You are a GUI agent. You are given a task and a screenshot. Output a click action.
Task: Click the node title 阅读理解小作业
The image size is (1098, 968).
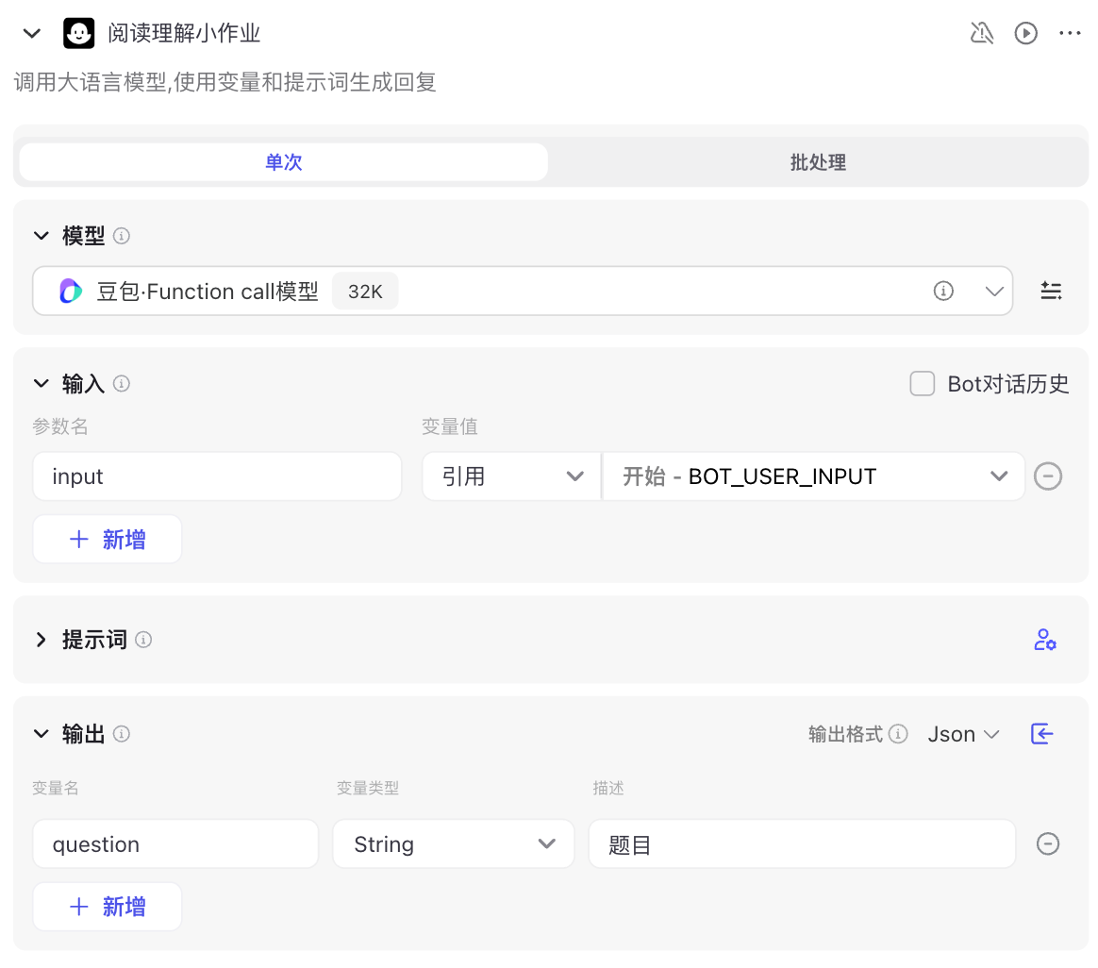coord(184,33)
